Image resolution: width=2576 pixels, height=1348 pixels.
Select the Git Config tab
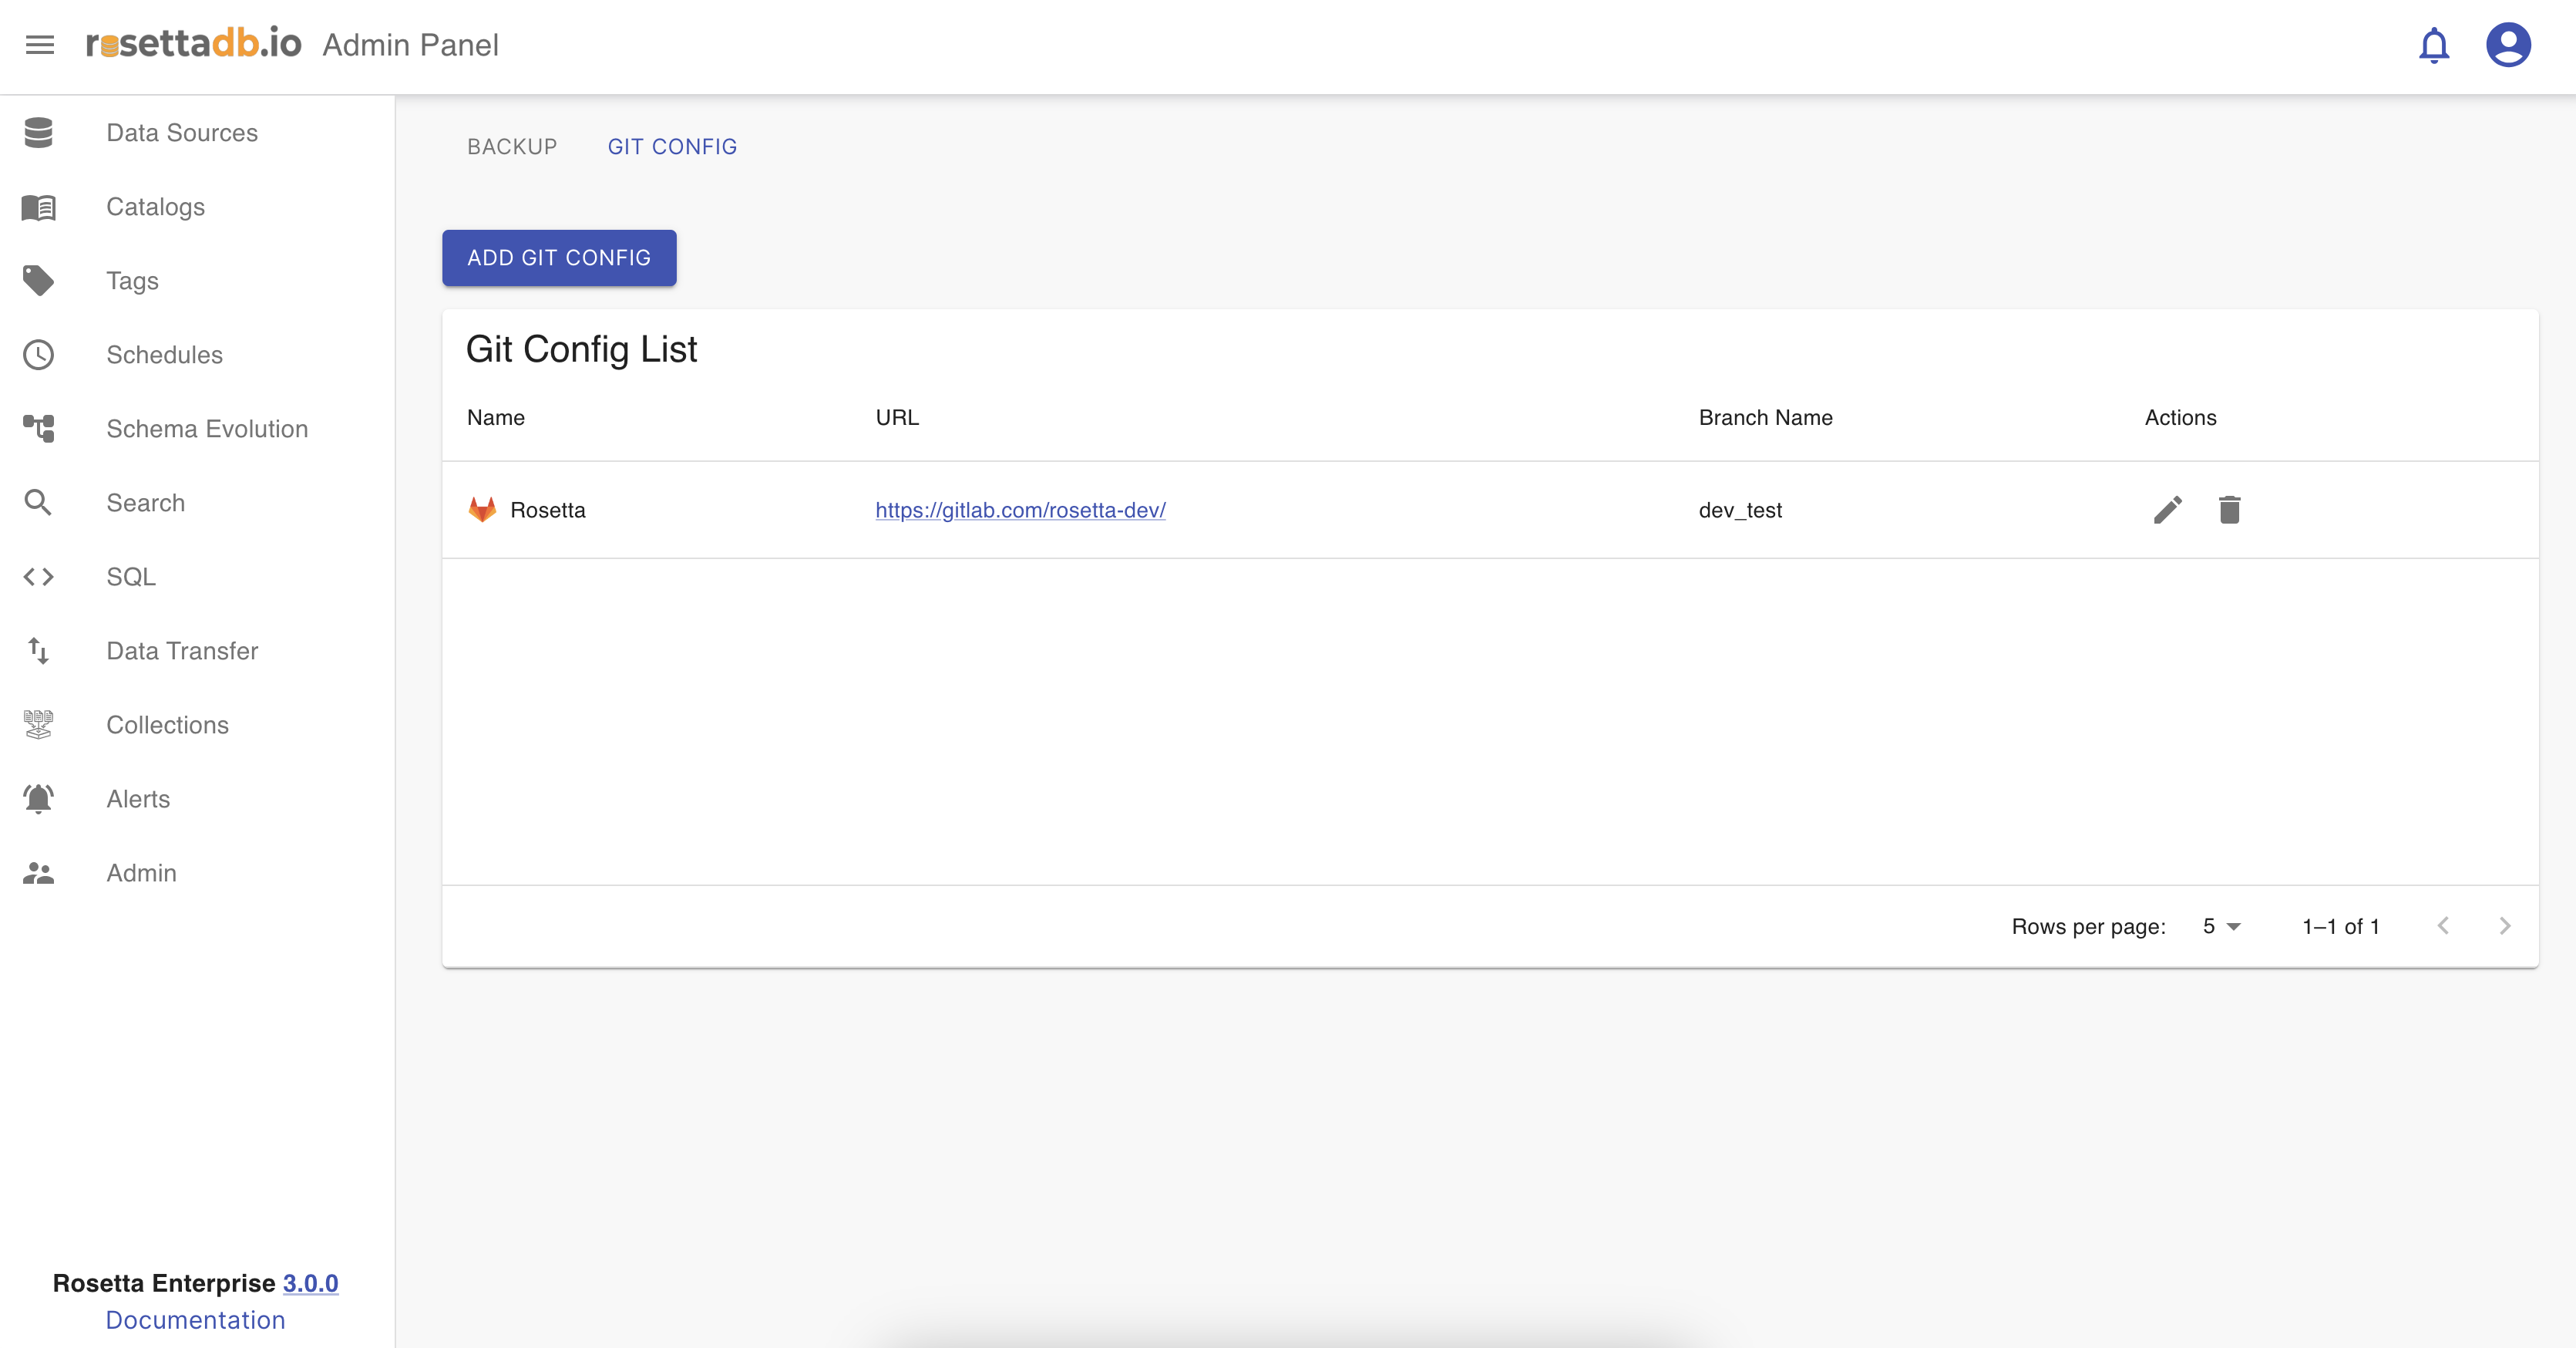[672, 147]
